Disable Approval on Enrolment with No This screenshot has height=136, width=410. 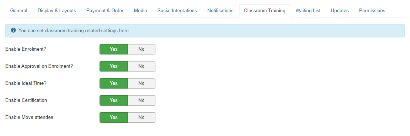pos(141,66)
